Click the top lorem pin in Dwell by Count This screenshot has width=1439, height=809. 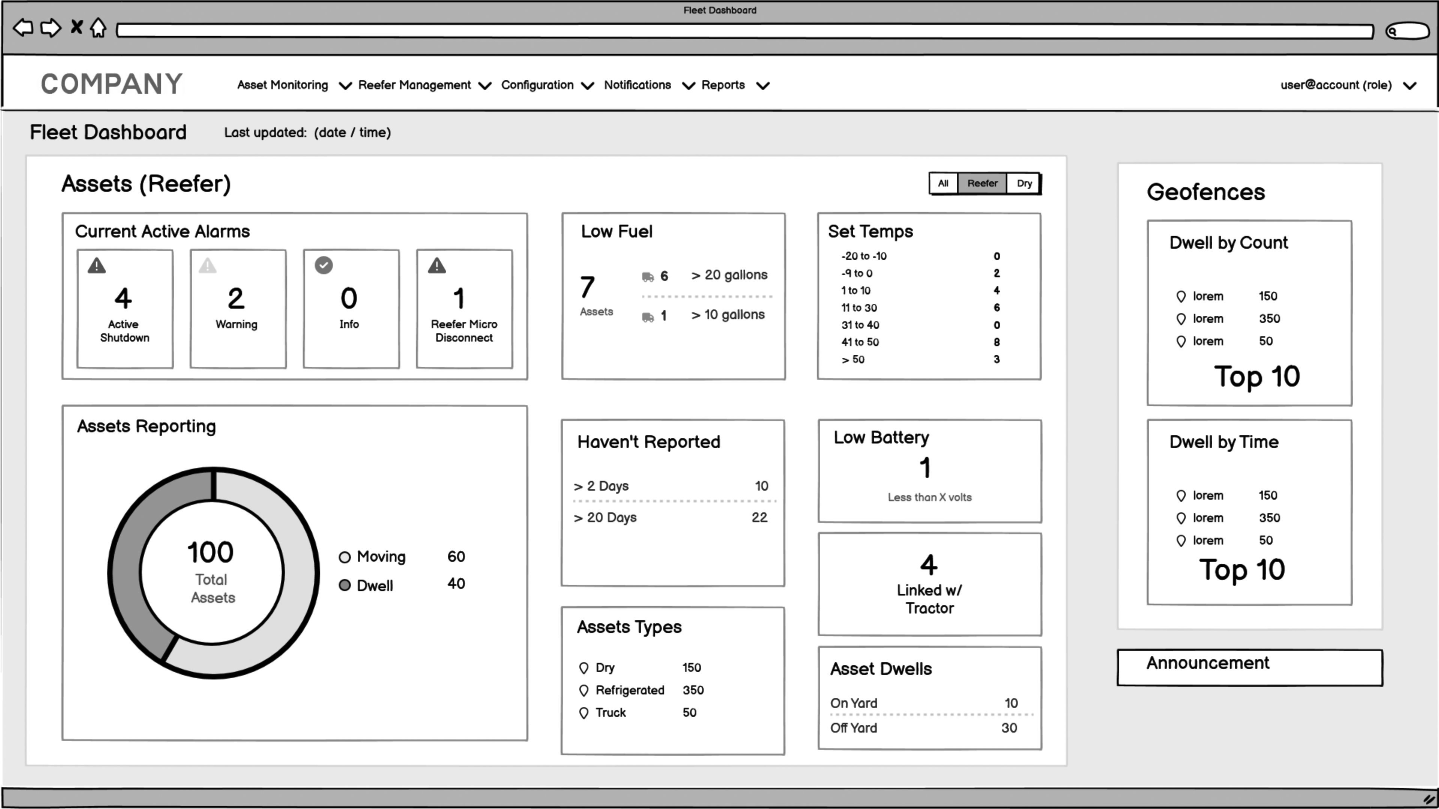(x=1182, y=297)
